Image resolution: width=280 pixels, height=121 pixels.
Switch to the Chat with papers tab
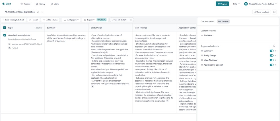(x=207, y=21)
